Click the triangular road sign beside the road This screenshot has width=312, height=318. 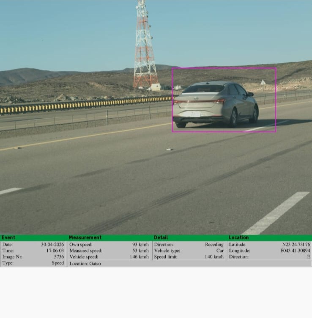pyautogui.click(x=263, y=83)
